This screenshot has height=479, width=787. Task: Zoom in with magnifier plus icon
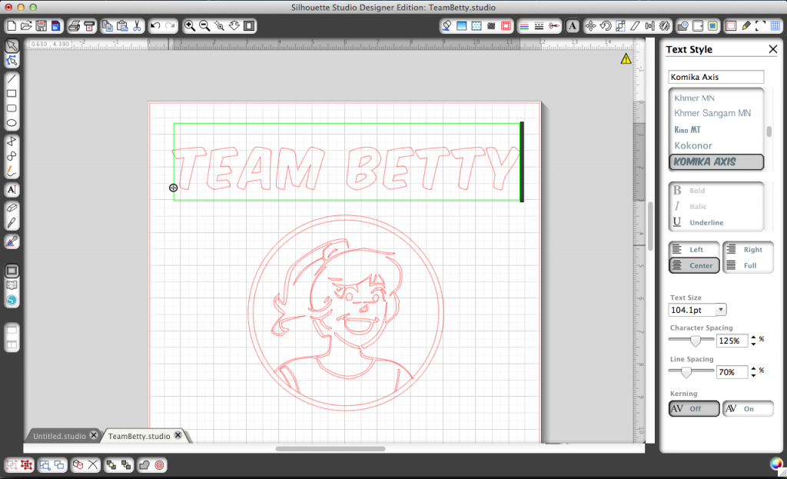point(189,25)
